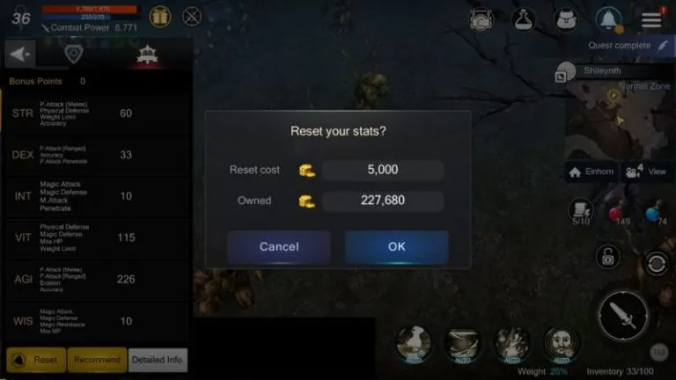Open the gift box rewards icon

tap(160, 18)
